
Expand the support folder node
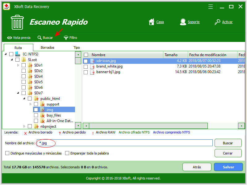[30, 104]
